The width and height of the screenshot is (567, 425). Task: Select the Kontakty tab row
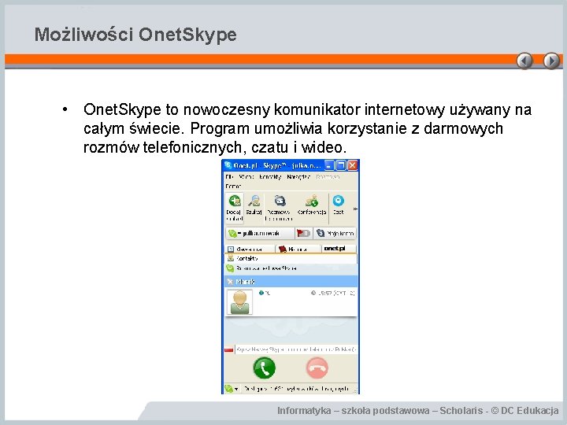[x=291, y=258]
